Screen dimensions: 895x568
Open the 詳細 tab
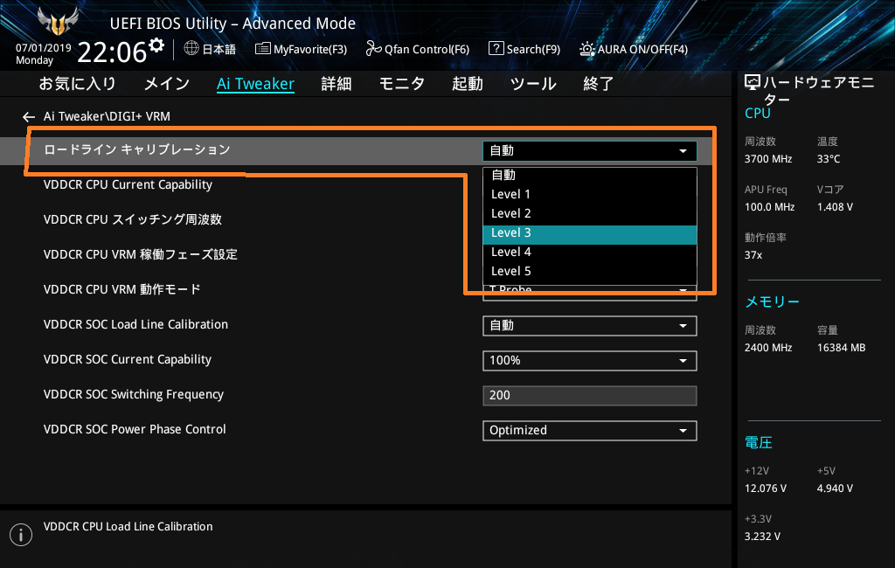tap(336, 84)
